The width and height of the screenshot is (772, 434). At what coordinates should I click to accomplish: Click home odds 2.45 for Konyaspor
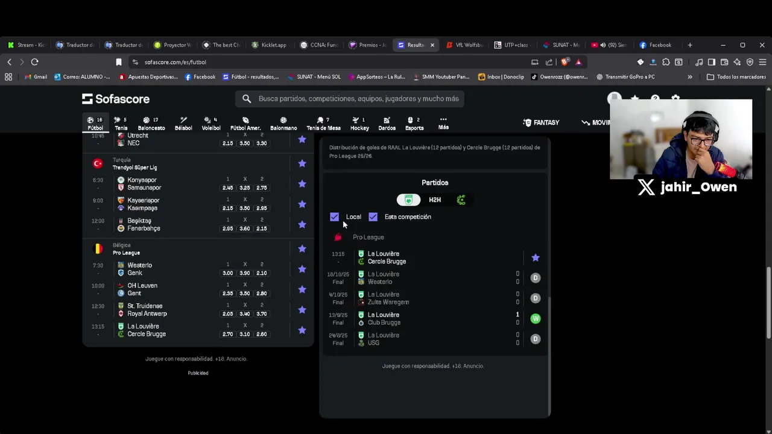[227, 188]
